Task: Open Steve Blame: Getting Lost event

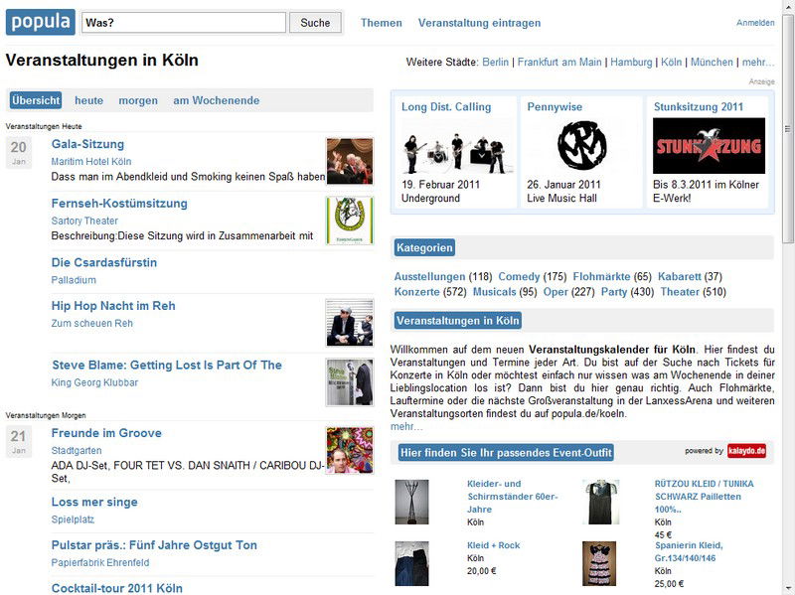Action: pos(167,365)
